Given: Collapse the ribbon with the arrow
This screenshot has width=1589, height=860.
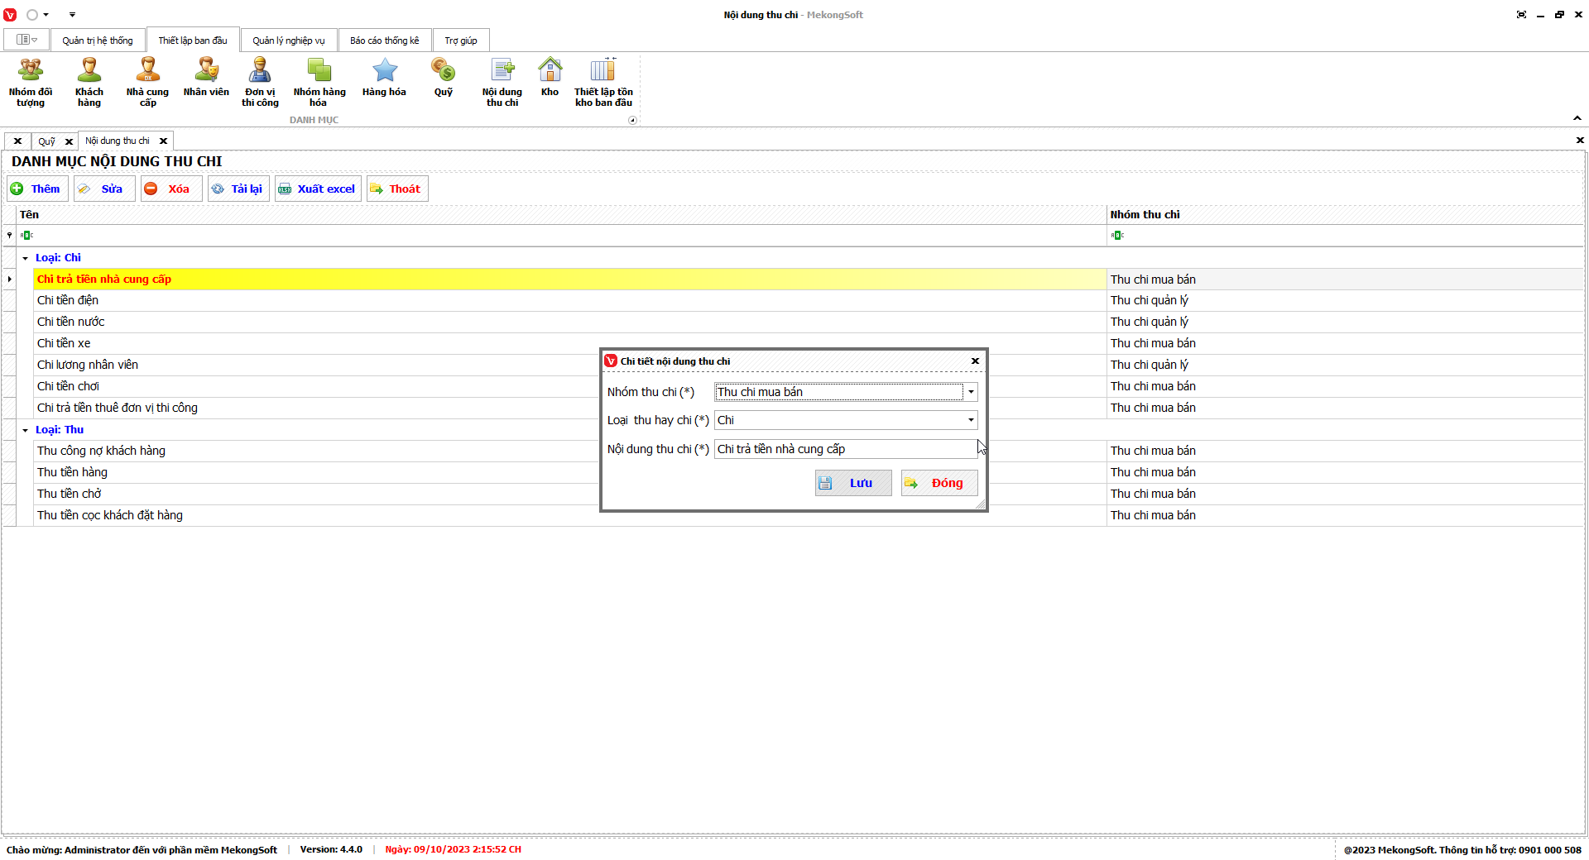Looking at the screenshot, I should [1577, 119].
